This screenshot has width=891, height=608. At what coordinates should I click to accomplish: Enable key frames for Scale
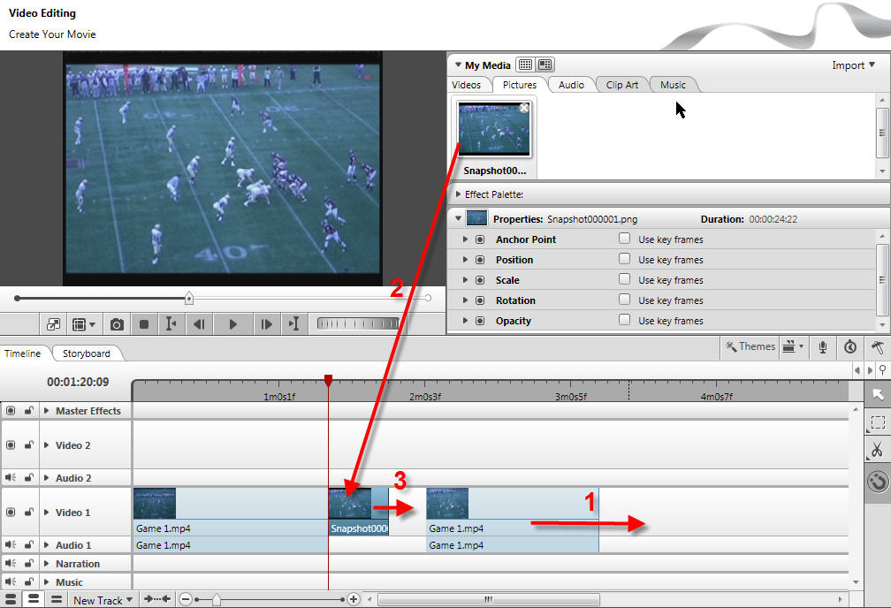[624, 279]
